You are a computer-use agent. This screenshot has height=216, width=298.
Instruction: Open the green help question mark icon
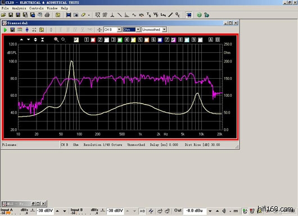coord(199,15)
